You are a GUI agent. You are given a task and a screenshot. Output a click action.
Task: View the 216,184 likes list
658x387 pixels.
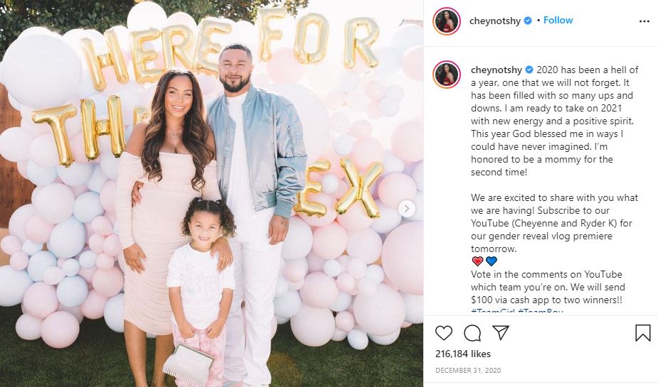tap(463, 354)
